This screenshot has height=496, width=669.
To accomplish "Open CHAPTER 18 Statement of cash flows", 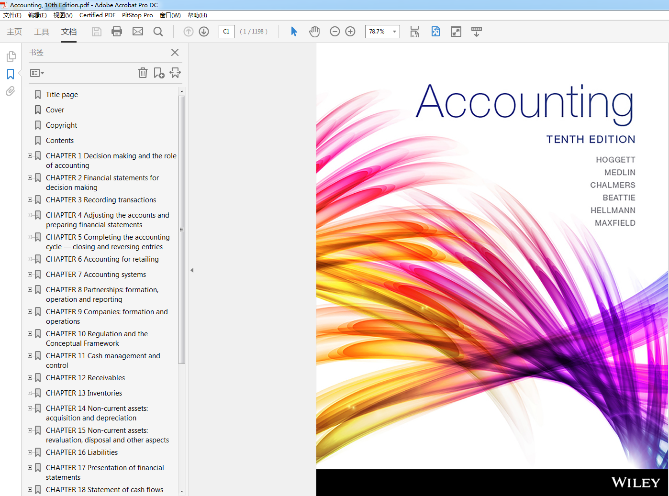I will click(x=104, y=490).
